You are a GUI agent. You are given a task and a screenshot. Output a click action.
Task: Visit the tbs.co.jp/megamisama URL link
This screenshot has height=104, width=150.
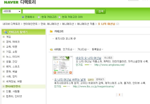(x=94, y=86)
